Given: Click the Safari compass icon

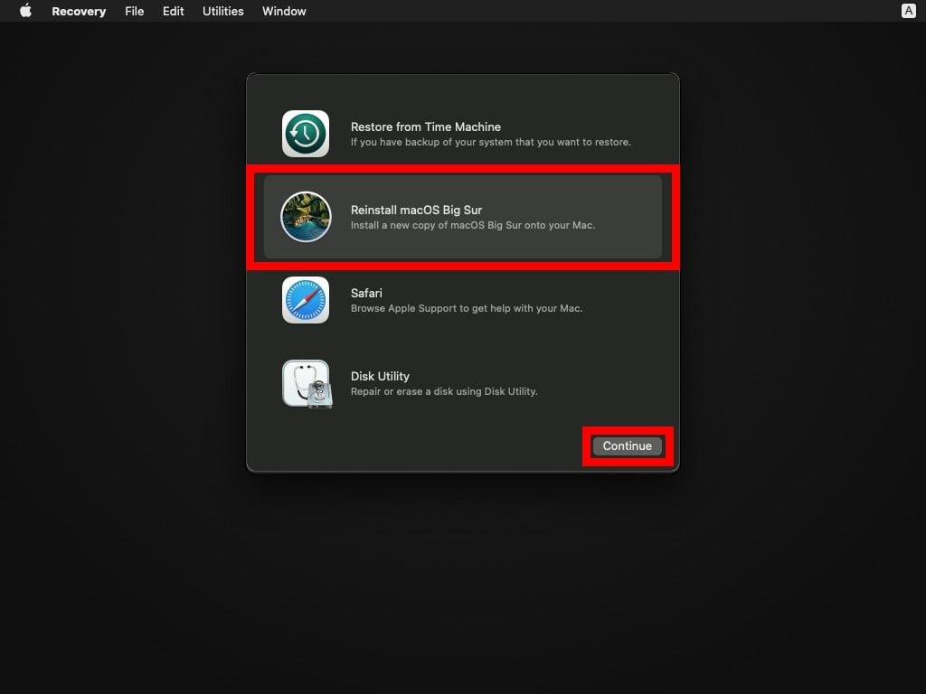Looking at the screenshot, I should (306, 300).
